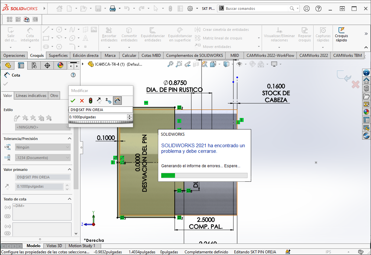Switch to the Vistas 3D bottom tab

click(55, 246)
